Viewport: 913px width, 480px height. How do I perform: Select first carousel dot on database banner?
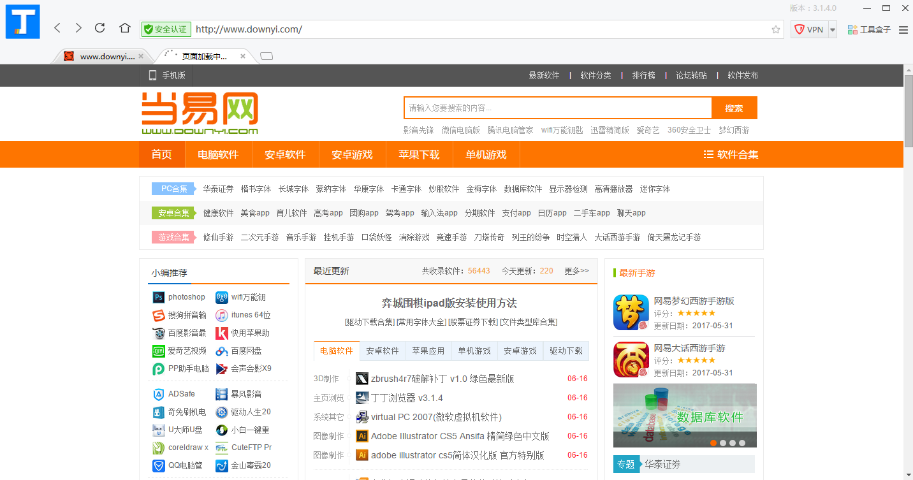[x=713, y=442]
